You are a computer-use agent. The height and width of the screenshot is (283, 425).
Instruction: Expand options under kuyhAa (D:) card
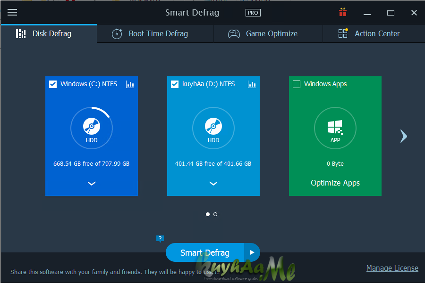pos(213,183)
